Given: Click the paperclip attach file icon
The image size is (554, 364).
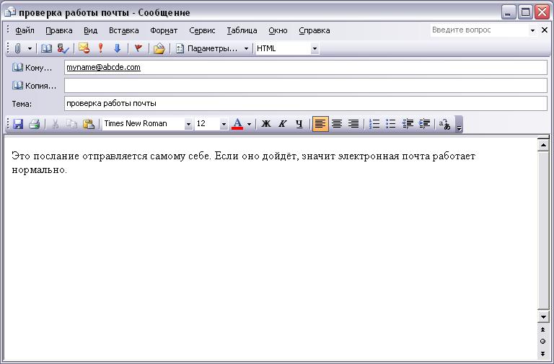Looking at the screenshot, I should [17, 49].
